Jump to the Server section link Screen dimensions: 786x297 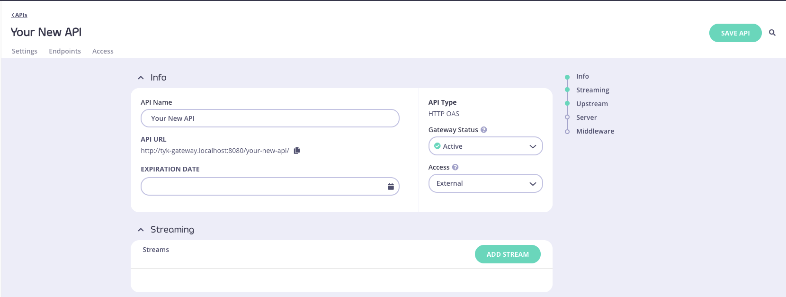(586, 117)
